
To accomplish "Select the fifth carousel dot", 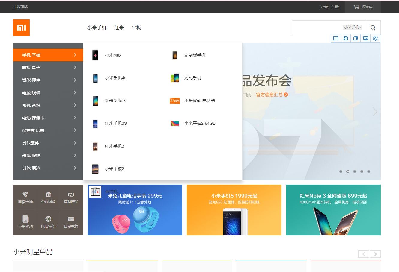I will point(369,171).
